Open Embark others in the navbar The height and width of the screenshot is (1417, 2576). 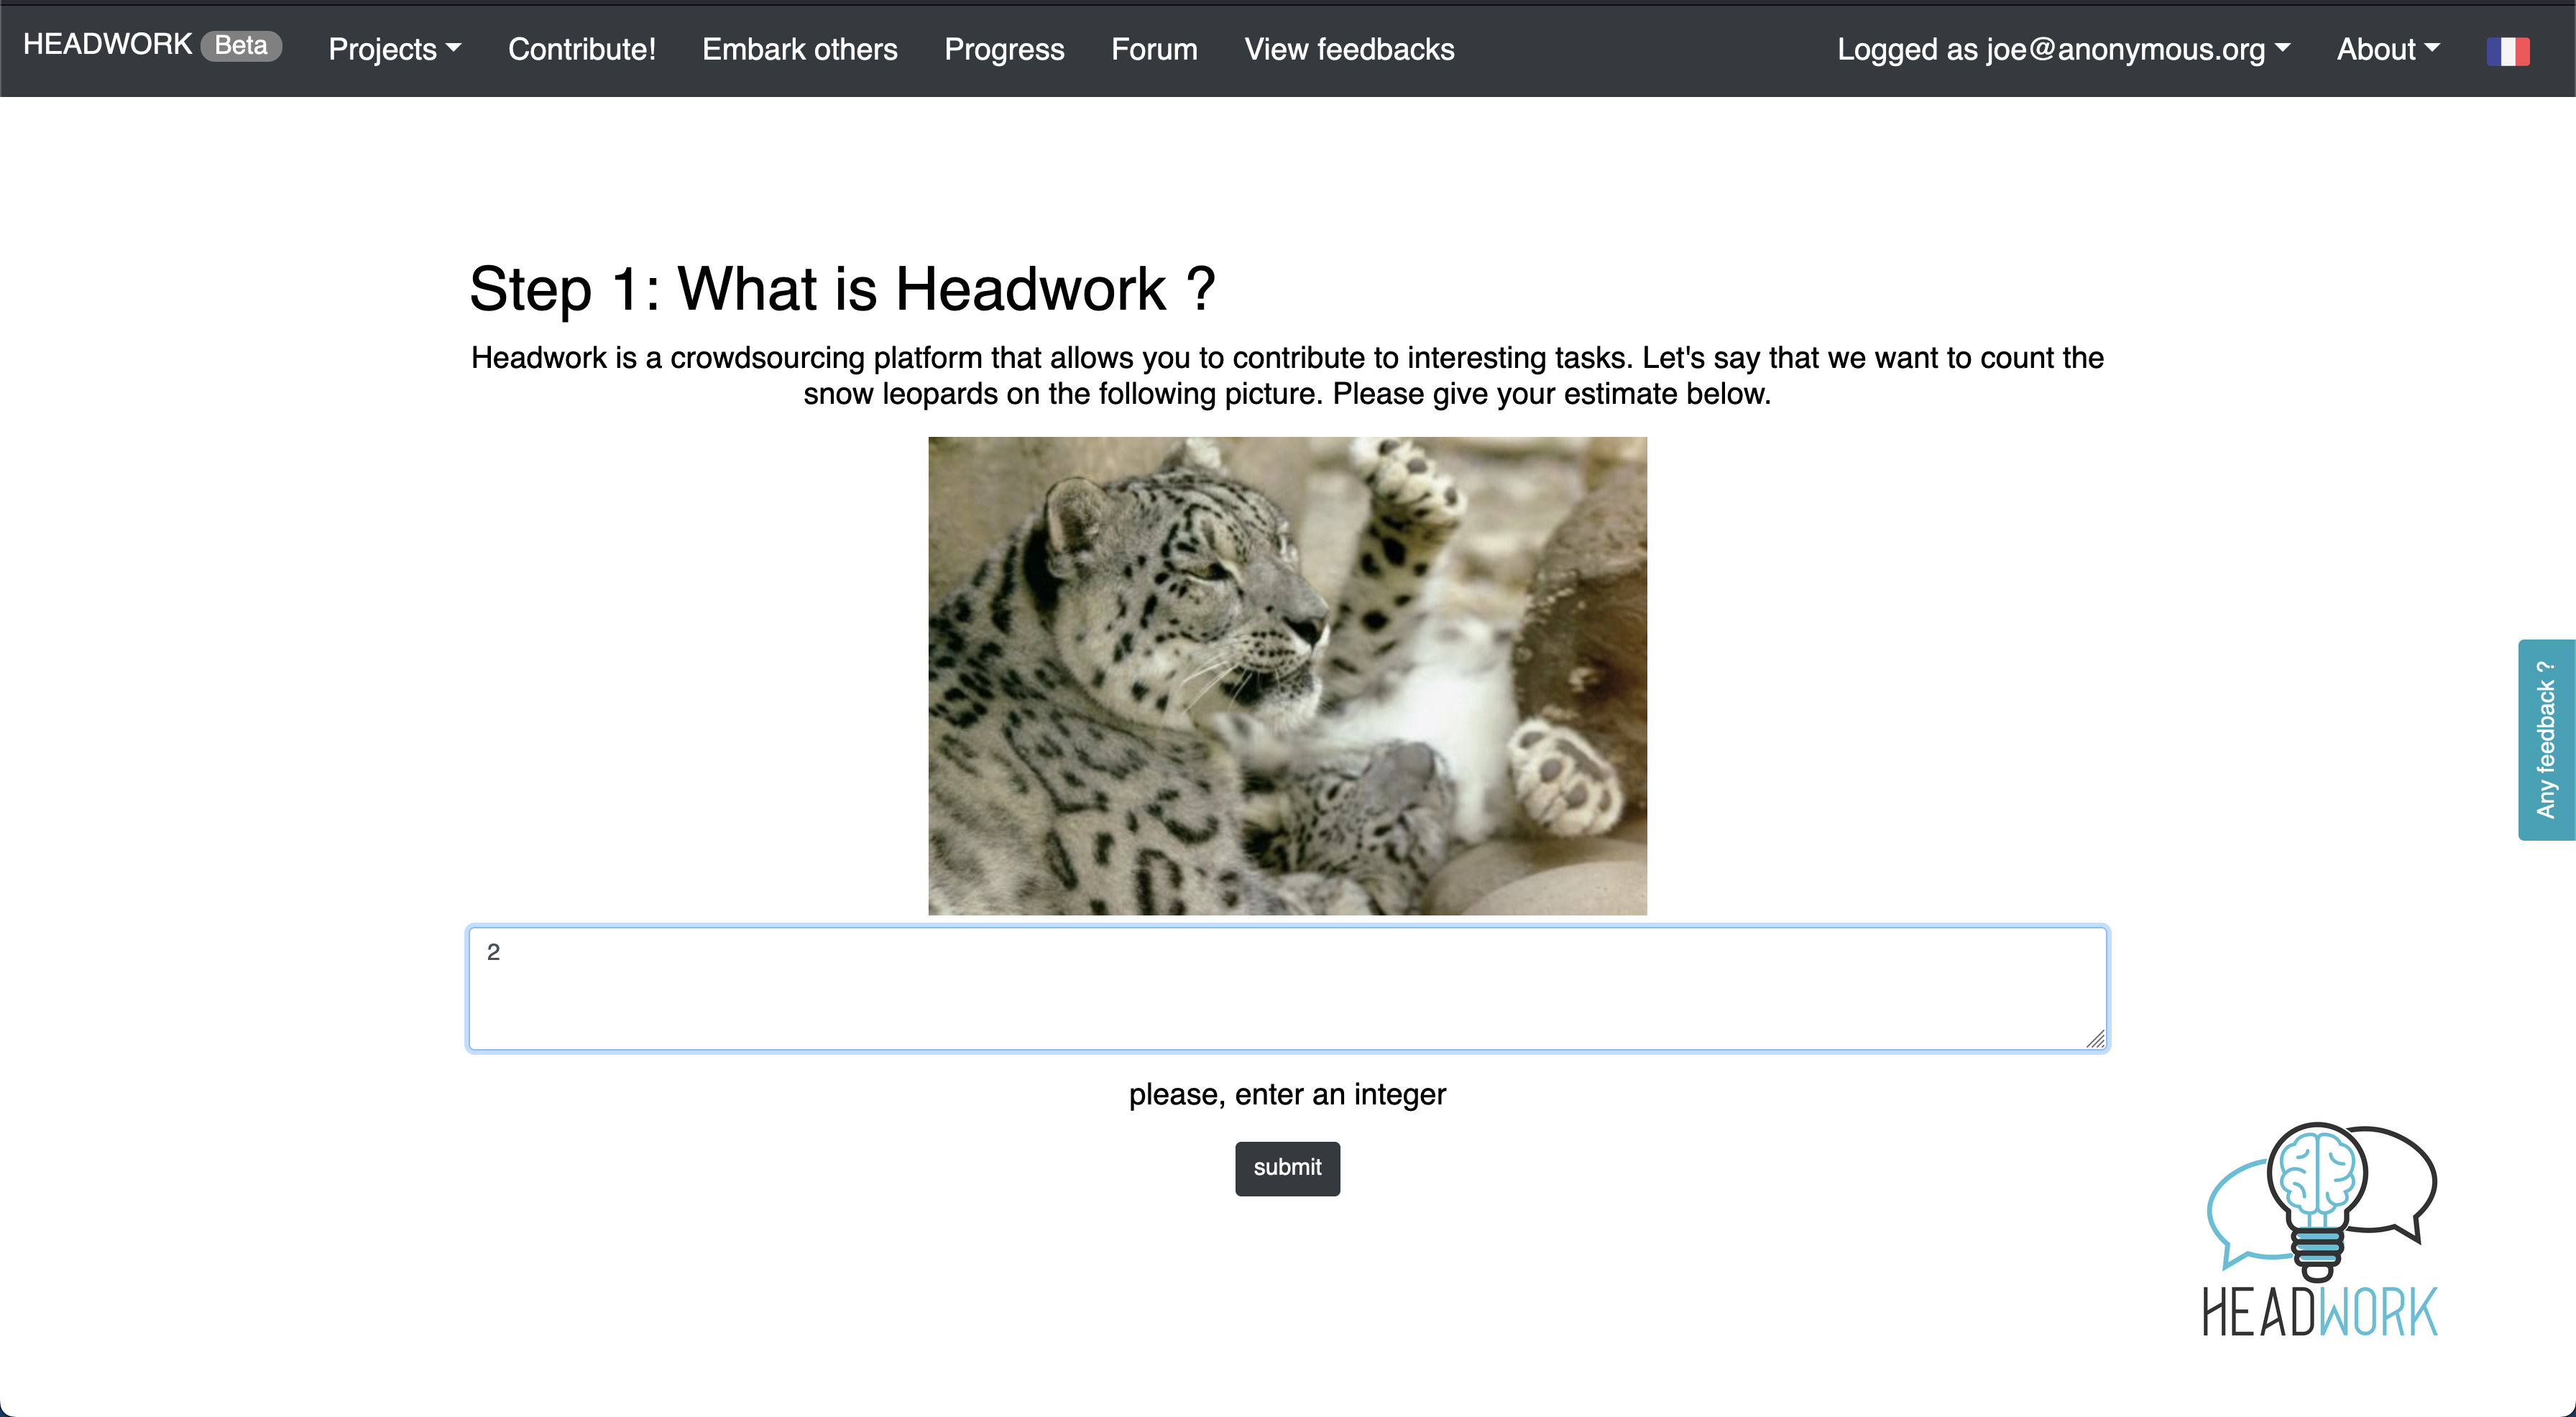(x=800, y=49)
